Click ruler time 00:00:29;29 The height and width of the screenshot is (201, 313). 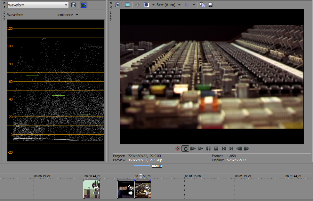pyautogui.click(x=42, y=176)
